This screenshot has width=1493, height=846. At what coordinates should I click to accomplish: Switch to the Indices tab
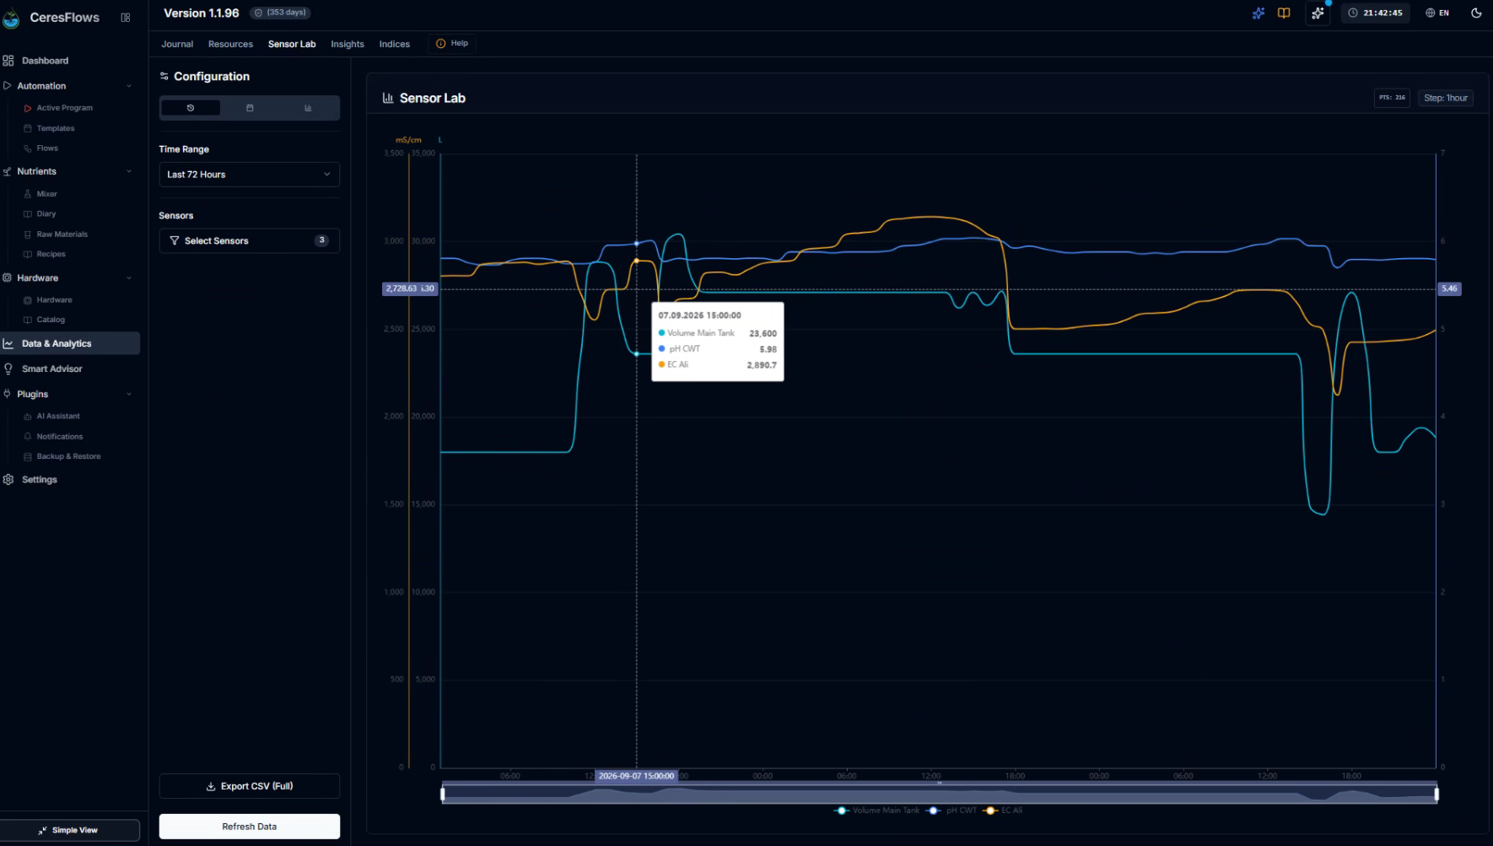pyautogui.click(x=394, y=44)
